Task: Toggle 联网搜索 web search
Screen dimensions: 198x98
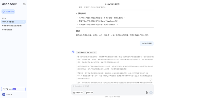Action: pyautogui.click(x=89, y=93)
